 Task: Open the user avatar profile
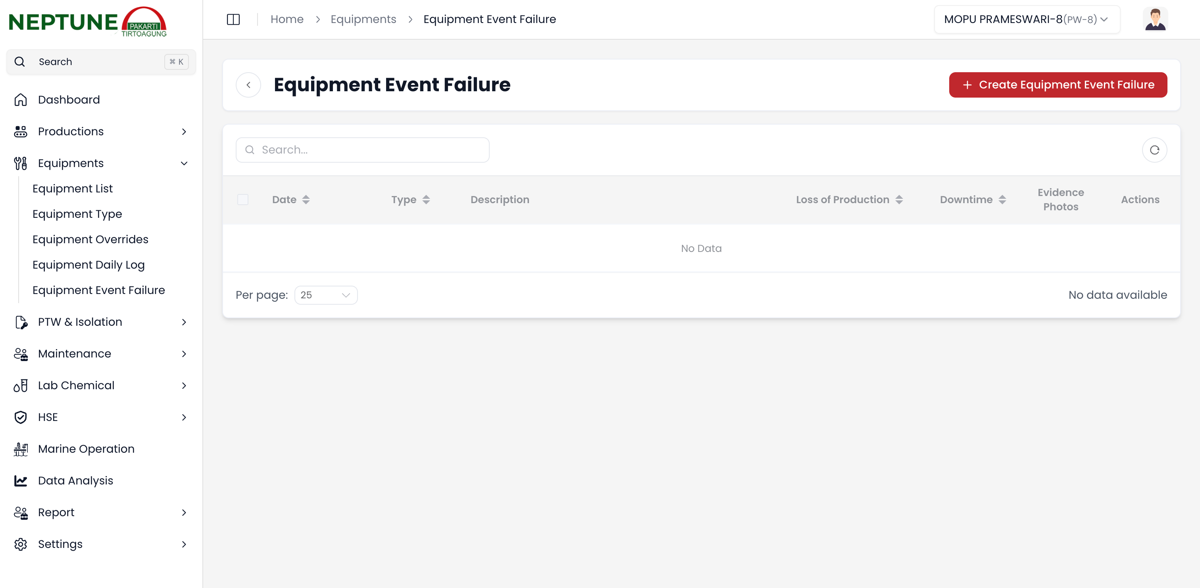pos(1155,19)
